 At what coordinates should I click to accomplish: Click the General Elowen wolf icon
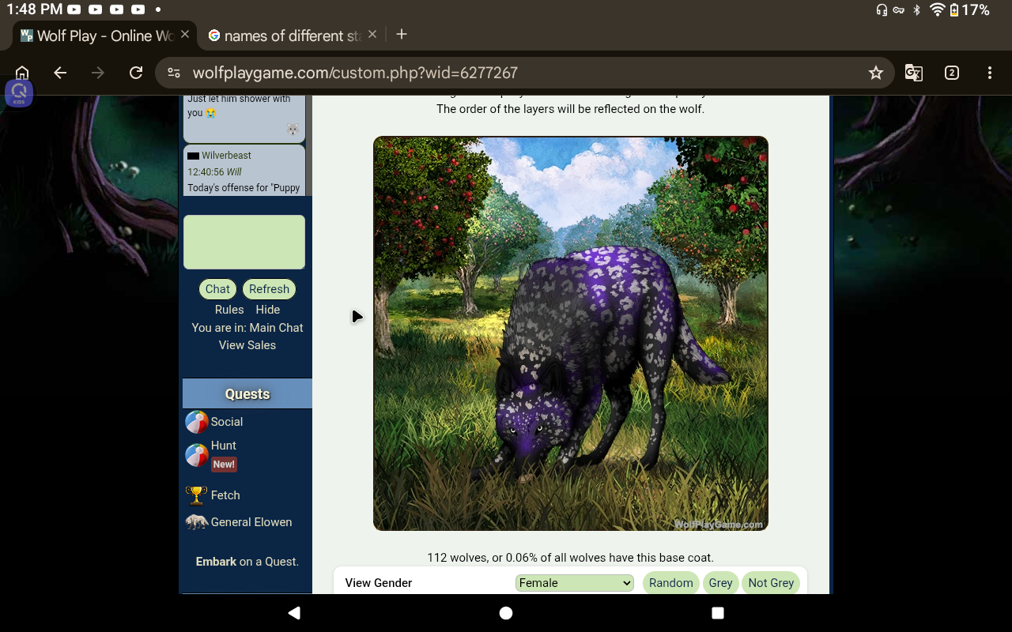pyautogui.click(x=197, y=522)
